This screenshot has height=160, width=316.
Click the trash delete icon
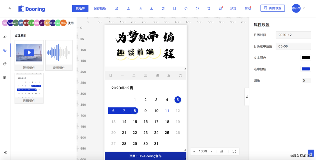click(209, 8)
